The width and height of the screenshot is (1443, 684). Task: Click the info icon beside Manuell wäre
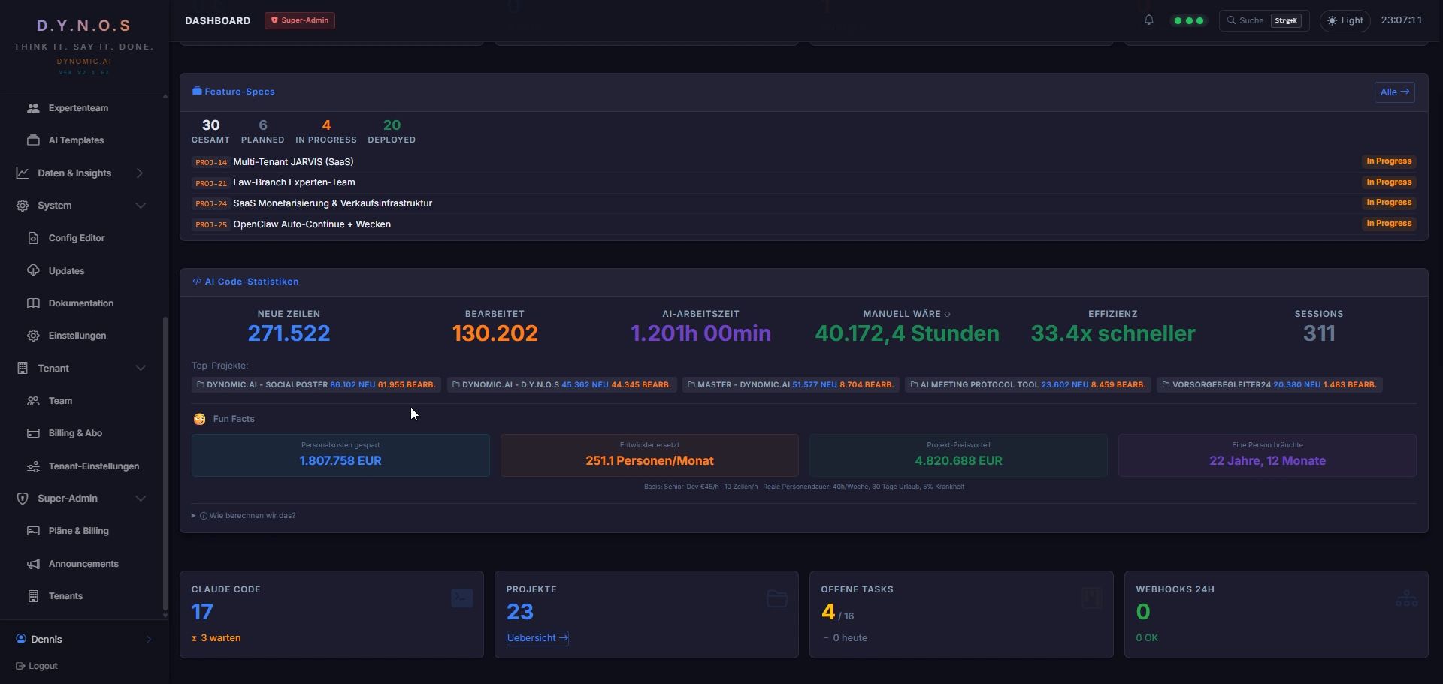pyautogui.click(x=948, y=315)
